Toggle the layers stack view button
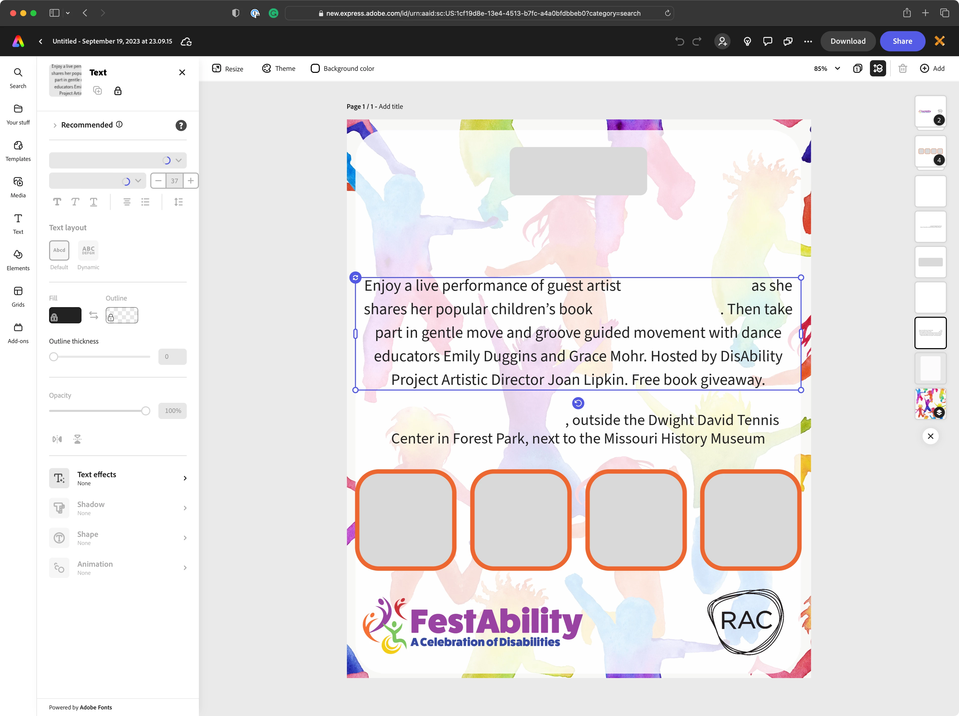Screen dimensions: 959x716 [878, 69]
